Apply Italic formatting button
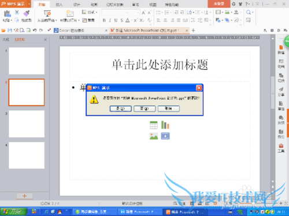Screen dimensions: 289x216 coord(110,20)
